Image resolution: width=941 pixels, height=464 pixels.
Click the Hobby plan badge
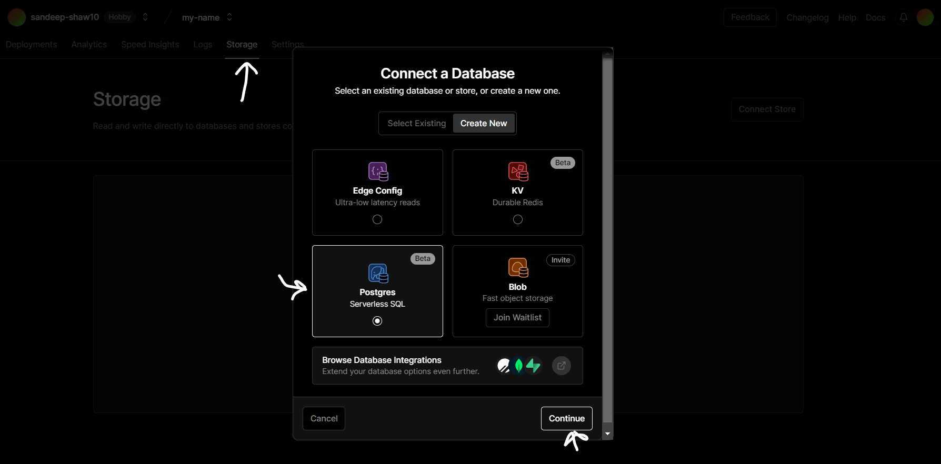pos(119,17)
